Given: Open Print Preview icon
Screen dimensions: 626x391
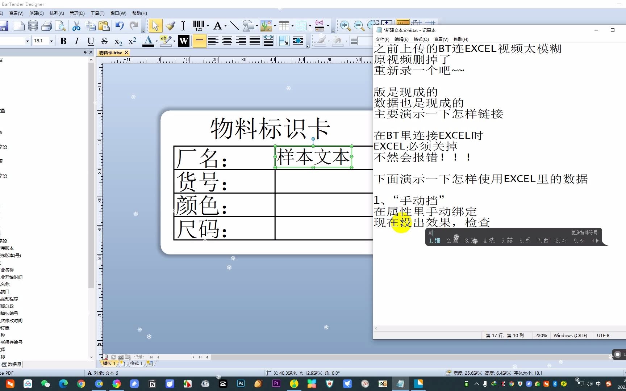Looking at the screenshot, I should (x=60, y=26).
